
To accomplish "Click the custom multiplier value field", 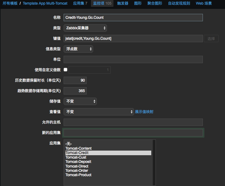I will pos(89,70).
